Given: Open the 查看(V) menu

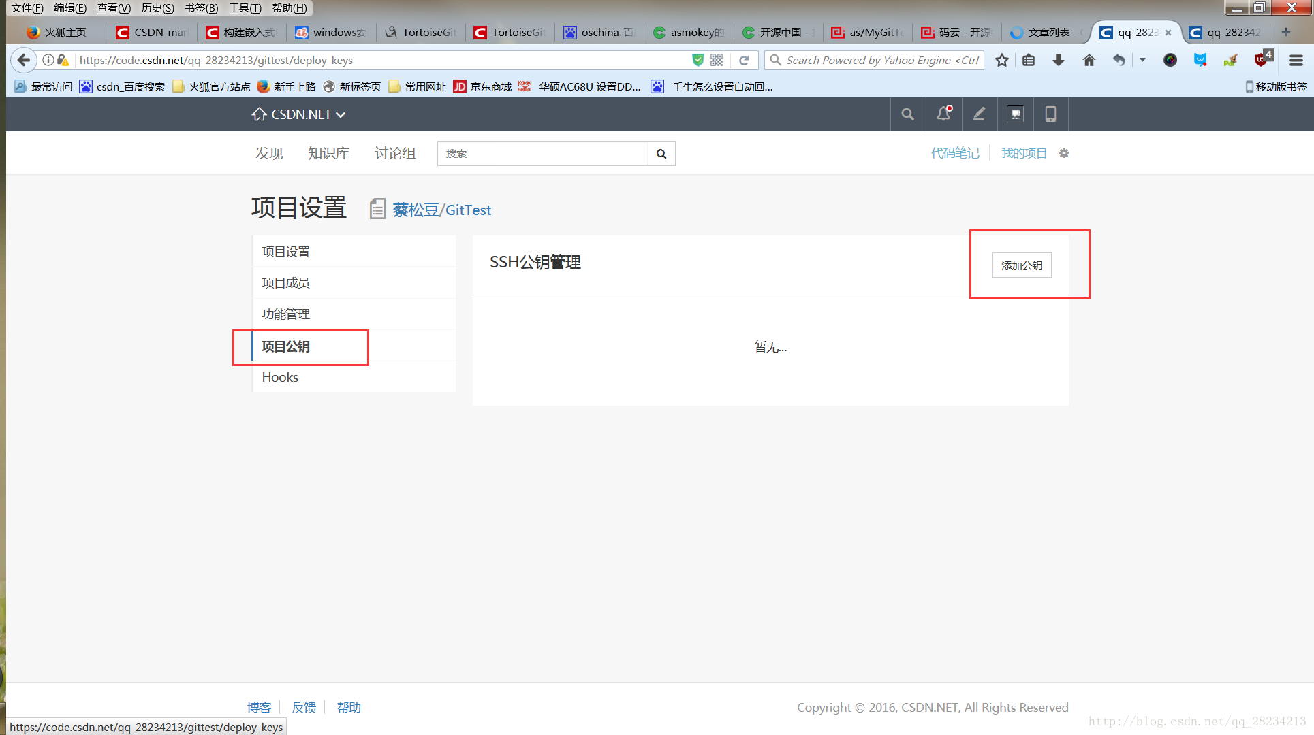Looking at the screenshot, I should coord(114,8).
